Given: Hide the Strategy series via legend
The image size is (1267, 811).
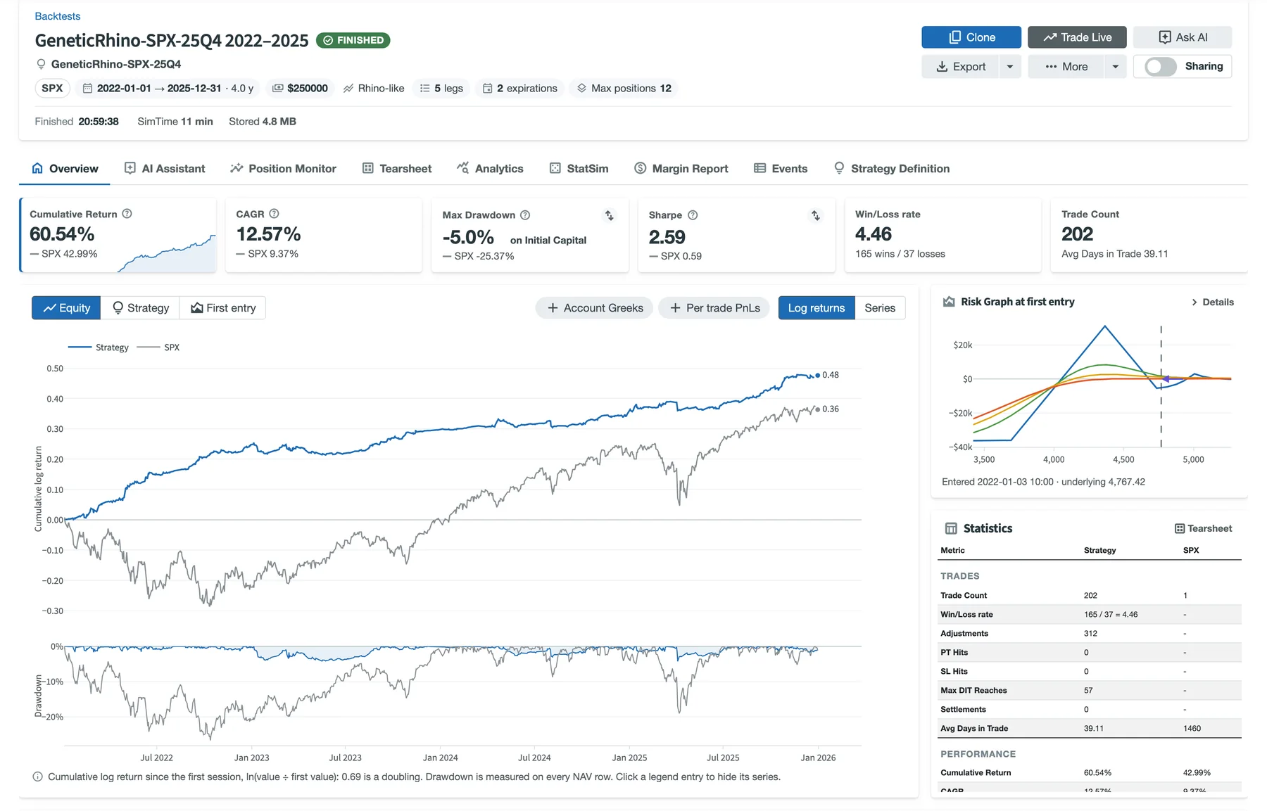Looking at the screenshot, I should tap(99, 347).
